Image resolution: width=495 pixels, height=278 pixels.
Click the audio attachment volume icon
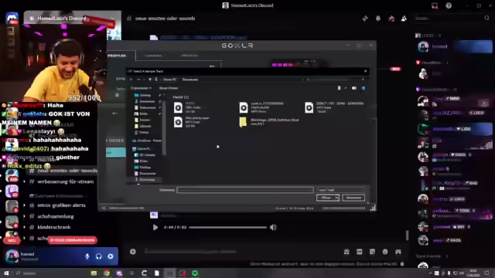(x=273, y=227)
